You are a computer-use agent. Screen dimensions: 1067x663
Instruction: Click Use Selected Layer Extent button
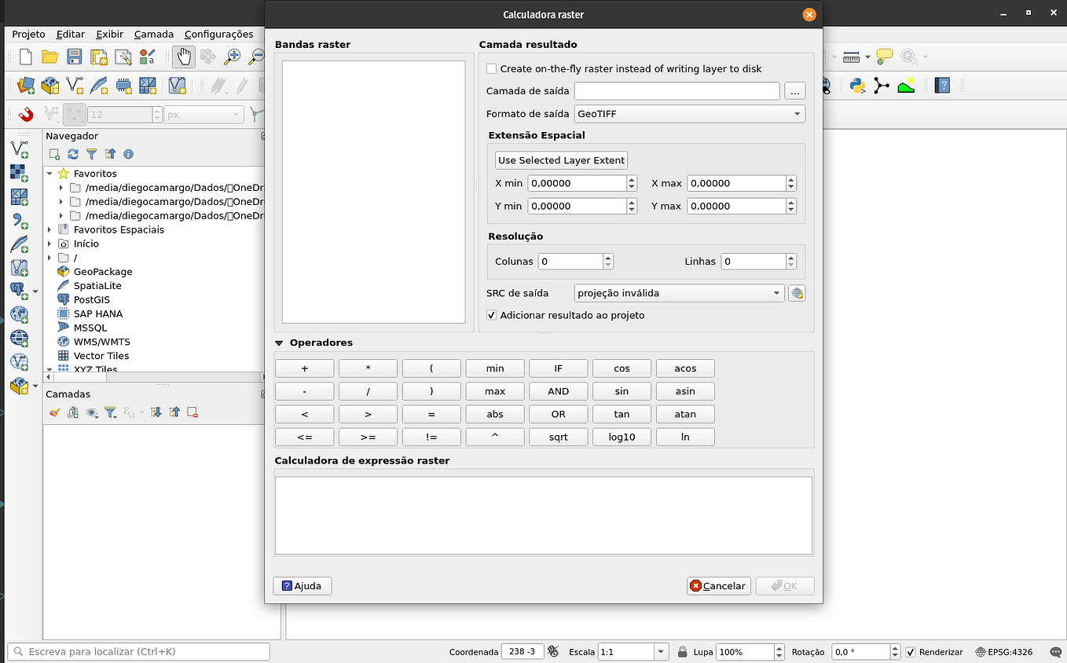(x=562, y=160)
